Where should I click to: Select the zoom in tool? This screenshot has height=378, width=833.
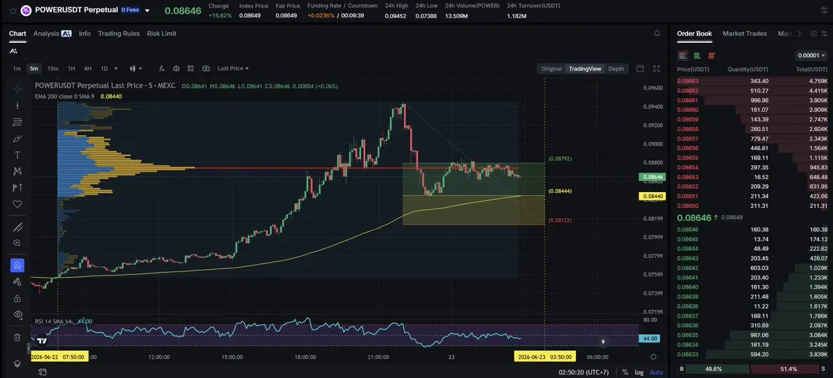[17, 243]
